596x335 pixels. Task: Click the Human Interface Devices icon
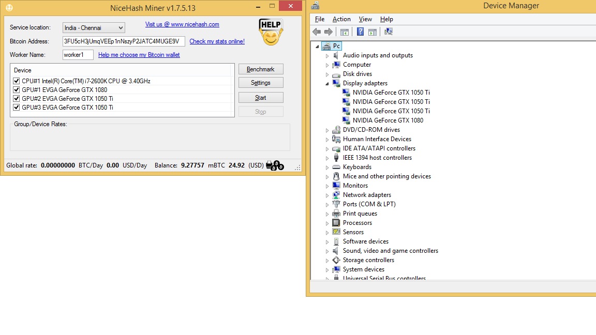(336, 139)
